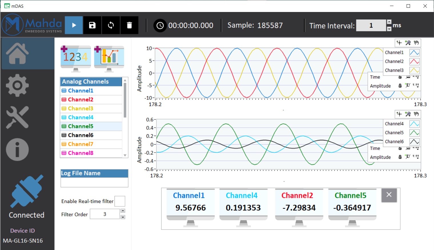The image size is (434, 250).
Task: Toggle Amplitude axis lock on top graph
Action: (400, 86)
